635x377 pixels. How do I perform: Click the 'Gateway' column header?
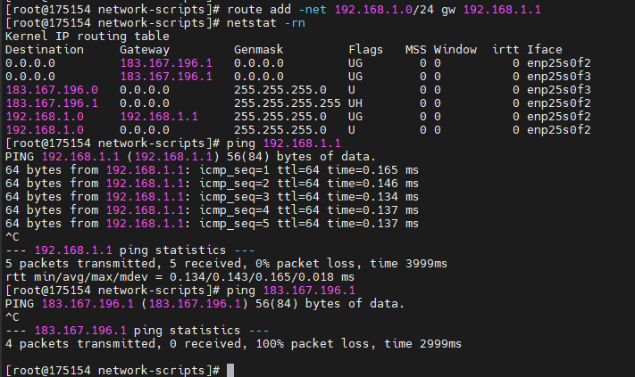pyautogui.click(x=145, y=49)
